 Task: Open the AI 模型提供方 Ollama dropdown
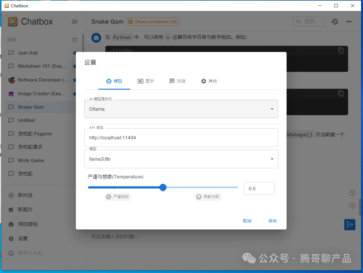coord(181,109)
